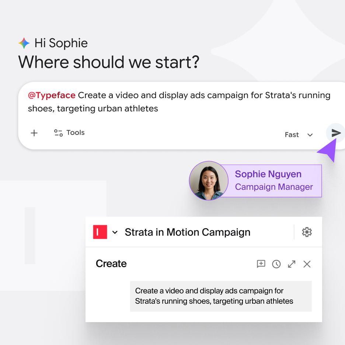The image size is (345, 345).
Task: Click the Sophie Nguyen name label
Action: (x=268, y=174)
